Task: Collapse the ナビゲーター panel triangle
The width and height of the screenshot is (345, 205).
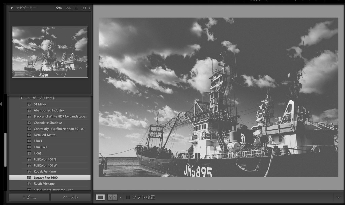Action: [x=12, y=8]
